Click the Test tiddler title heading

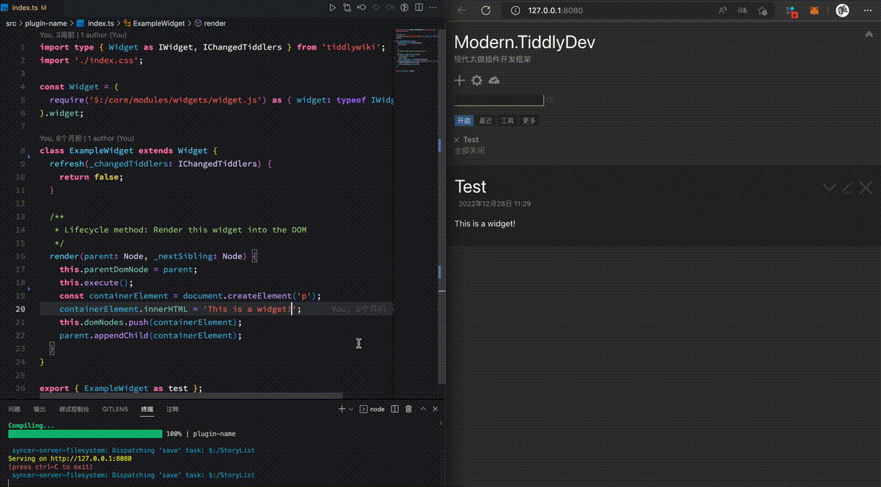pyautogui.click(x=471, y=186)
